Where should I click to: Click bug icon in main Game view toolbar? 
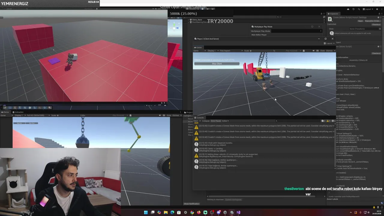[x=130, y=115]
